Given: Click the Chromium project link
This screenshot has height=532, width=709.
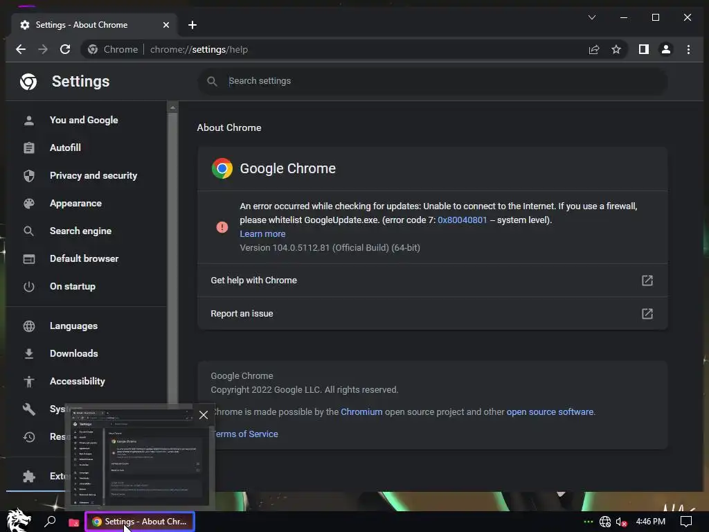Looking at the screenshot, I should pos(361,411).
